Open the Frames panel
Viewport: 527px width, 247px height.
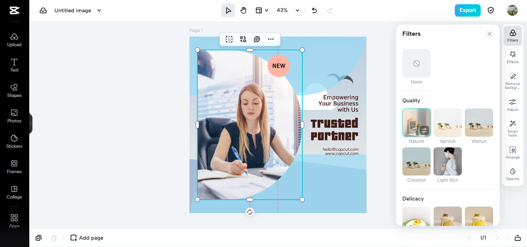coord(14,167)
